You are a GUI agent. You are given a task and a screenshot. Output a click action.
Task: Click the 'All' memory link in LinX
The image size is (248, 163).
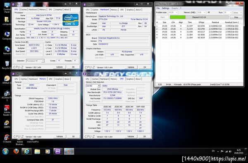click(209, 12)
